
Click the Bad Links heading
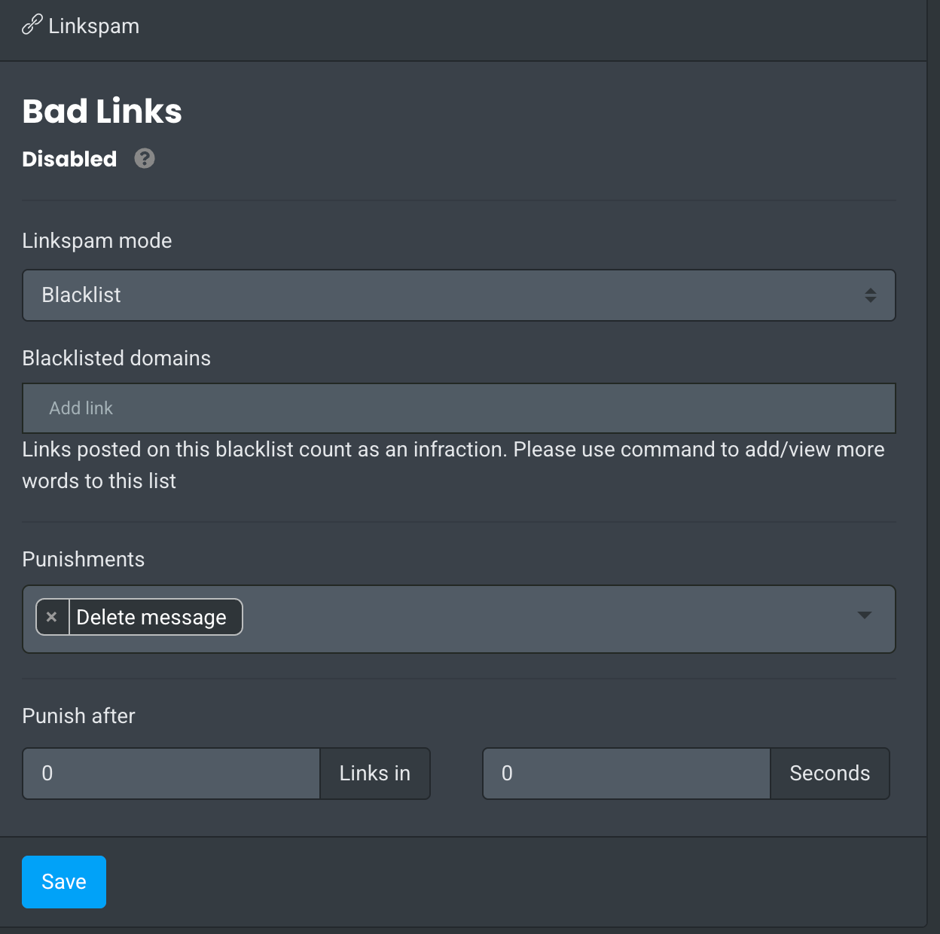[x=102, y=111]
